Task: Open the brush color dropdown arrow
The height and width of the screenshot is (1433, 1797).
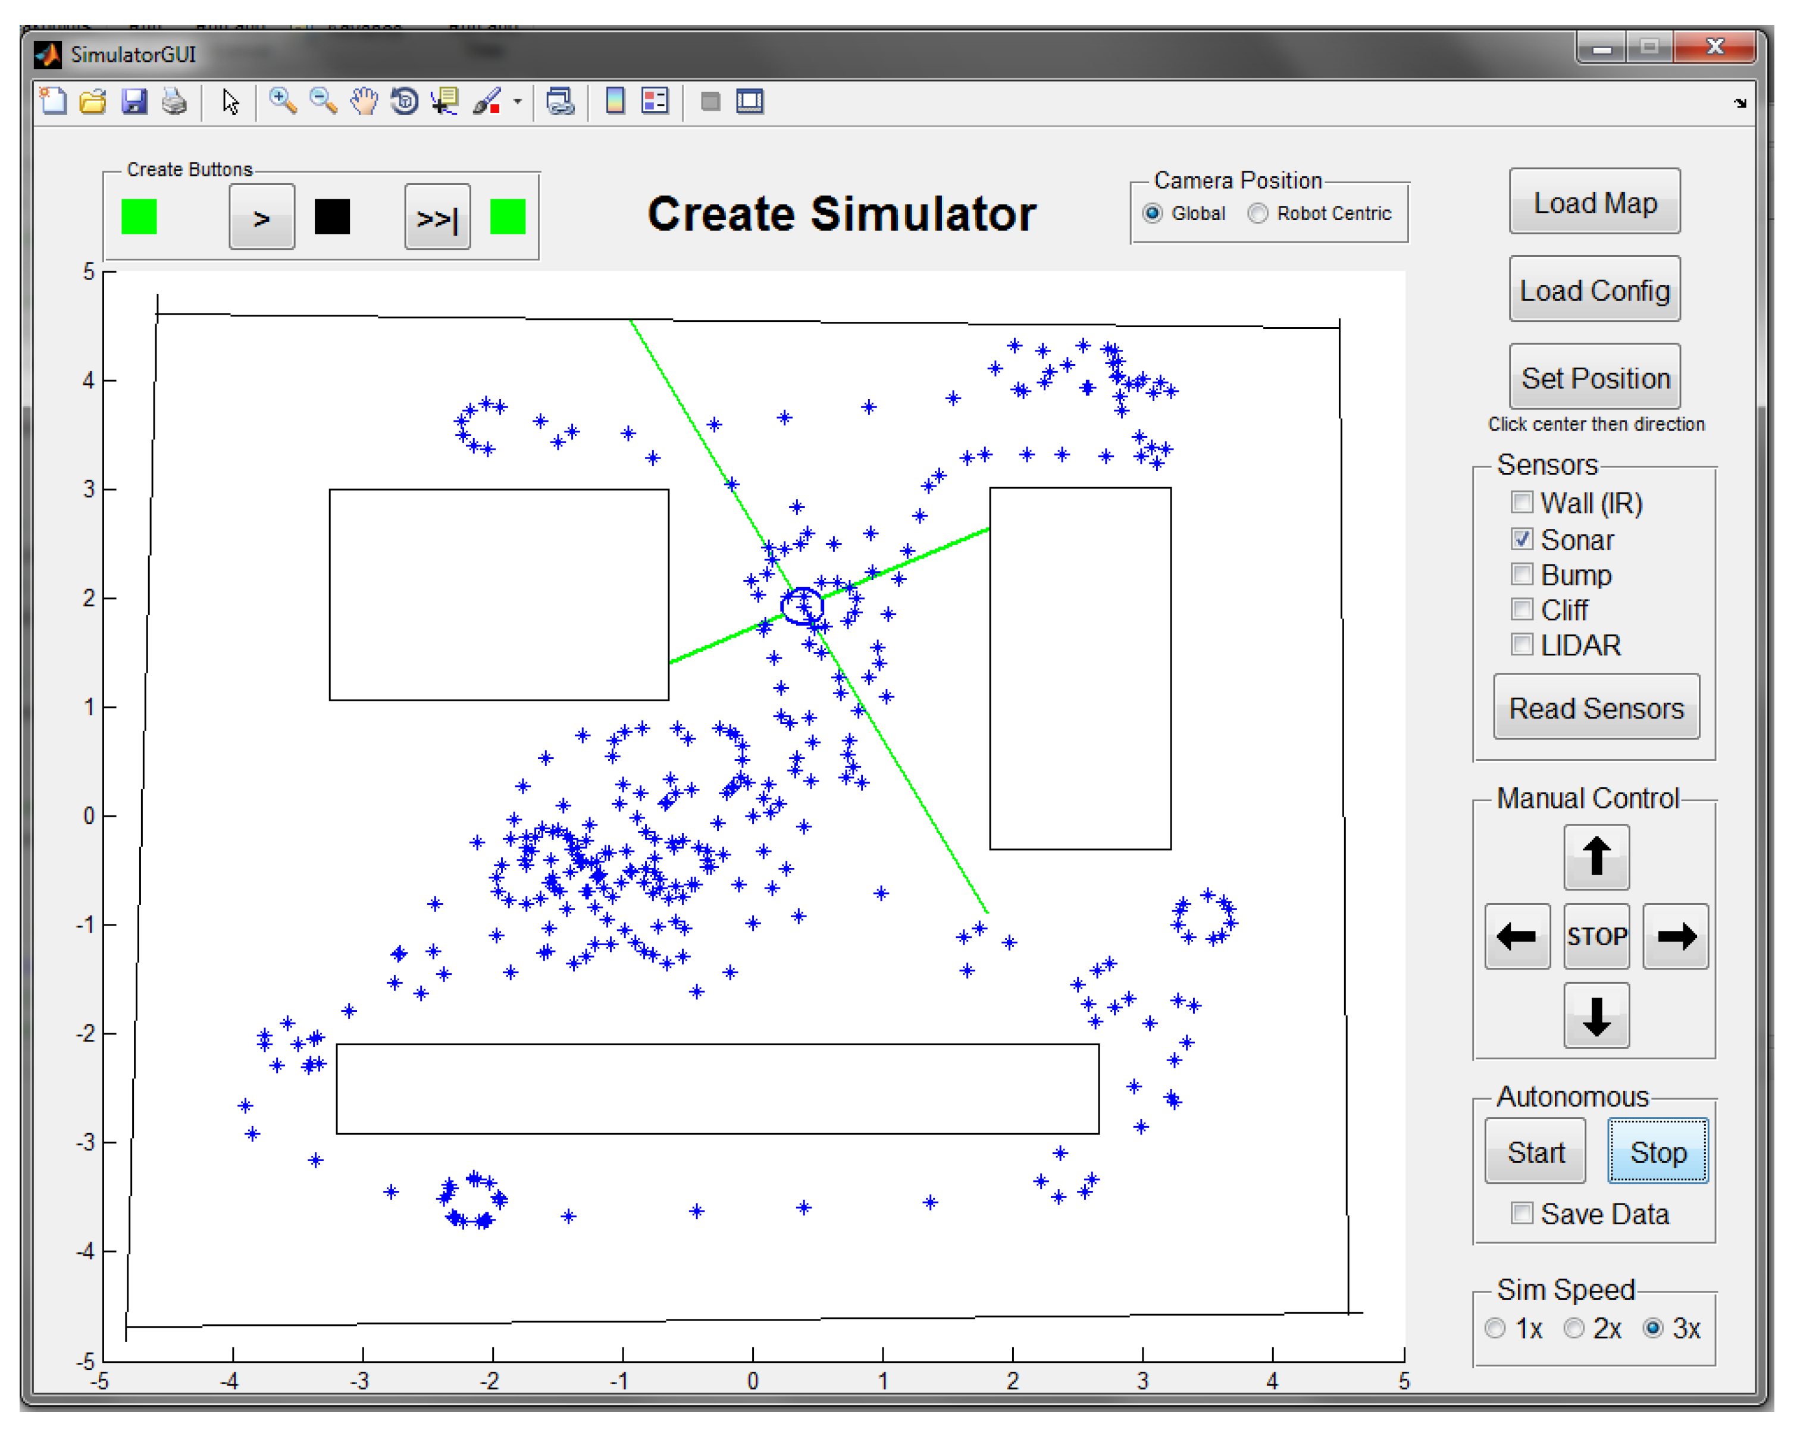Action: [x=518, y=102]
